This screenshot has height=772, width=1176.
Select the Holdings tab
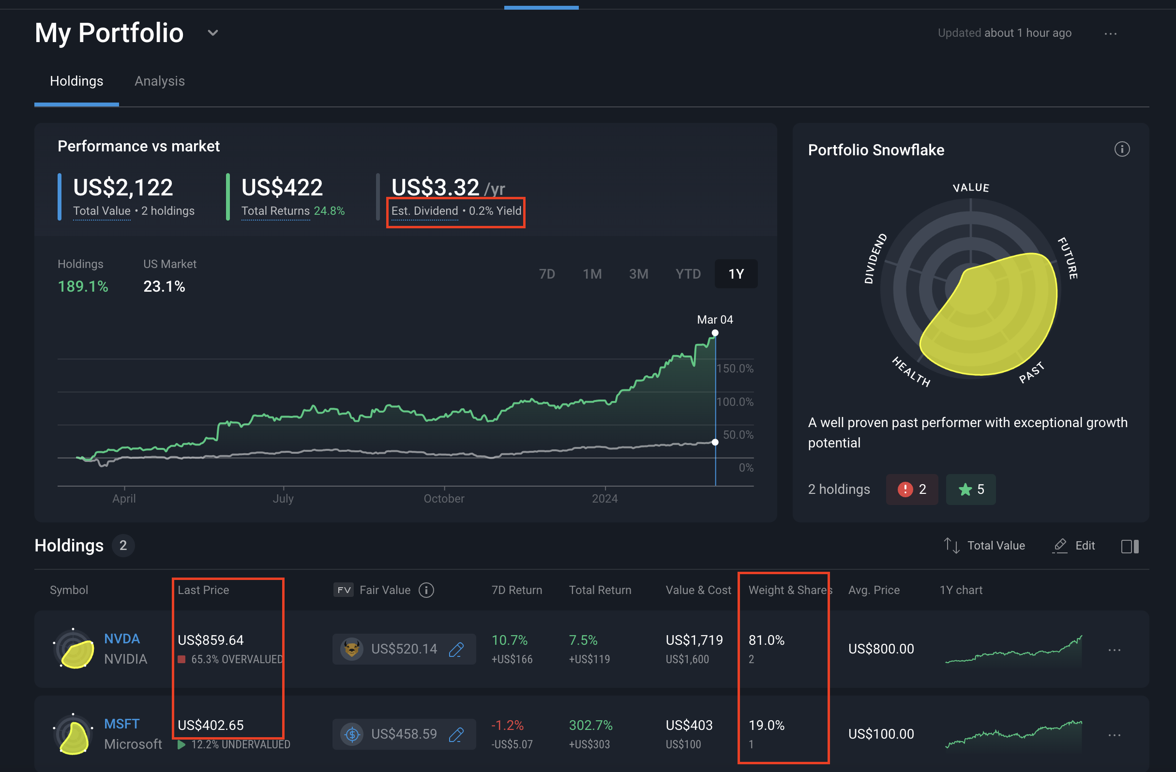point(76,80)
